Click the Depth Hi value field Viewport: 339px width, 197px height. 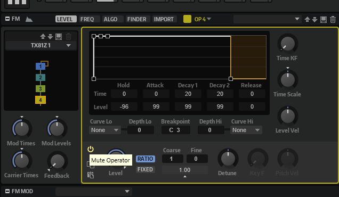(x=211, y=130)
